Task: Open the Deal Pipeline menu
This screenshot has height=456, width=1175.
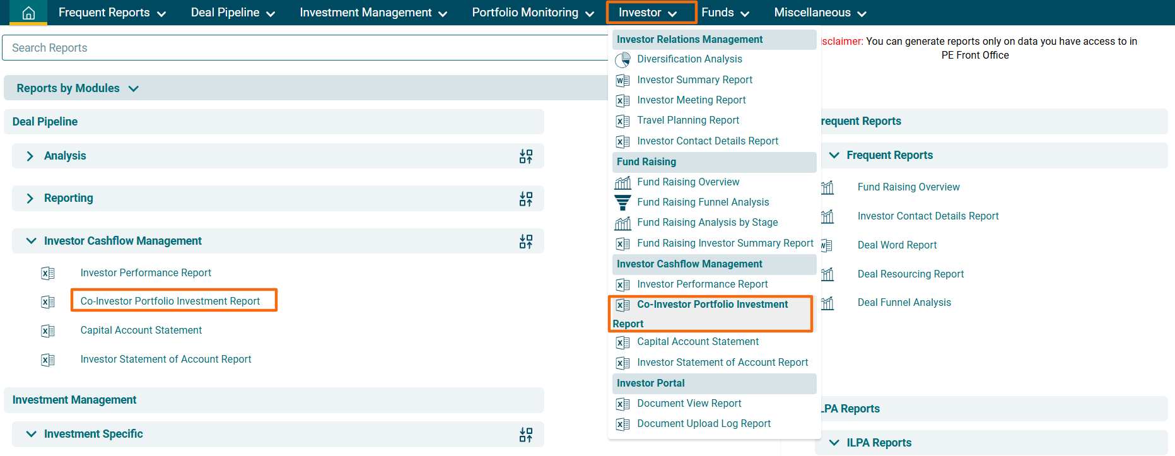Action: (x=233, y=13)
